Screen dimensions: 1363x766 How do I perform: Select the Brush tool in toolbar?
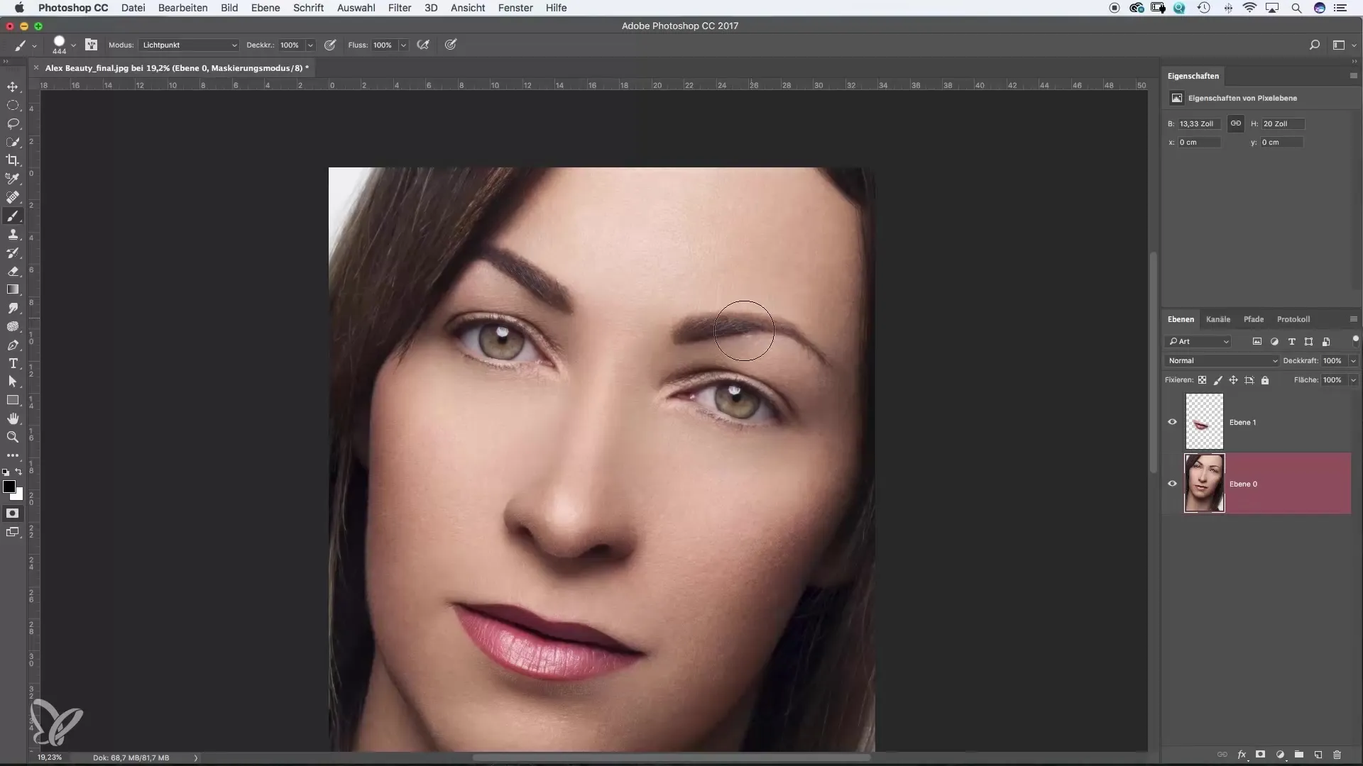click(13, 216)
